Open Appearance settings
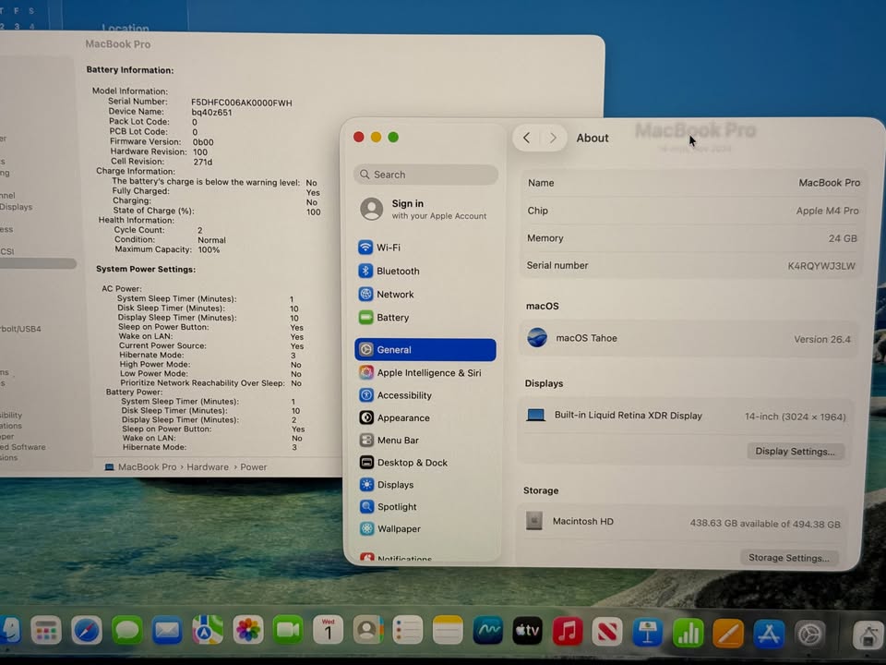886x665 pixels. tap(401, 417)
